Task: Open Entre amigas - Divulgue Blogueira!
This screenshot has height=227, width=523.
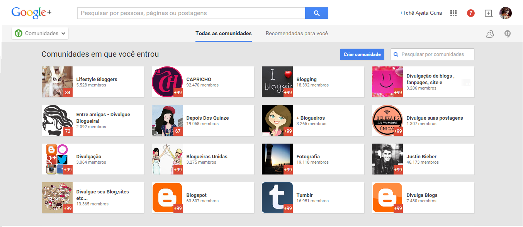Action: click(103, 117)
